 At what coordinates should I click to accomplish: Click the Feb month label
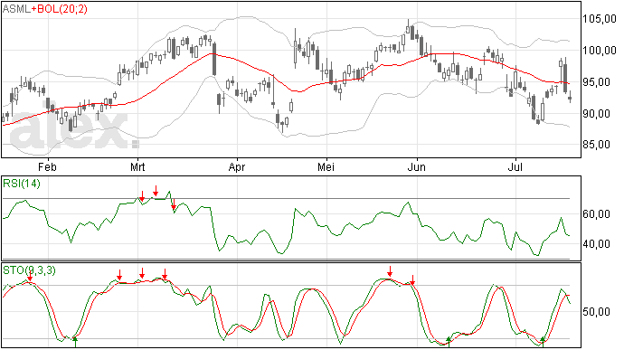(47, 166)
